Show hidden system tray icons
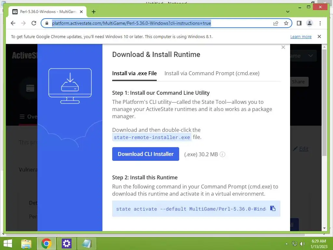 tap(286, 244)
